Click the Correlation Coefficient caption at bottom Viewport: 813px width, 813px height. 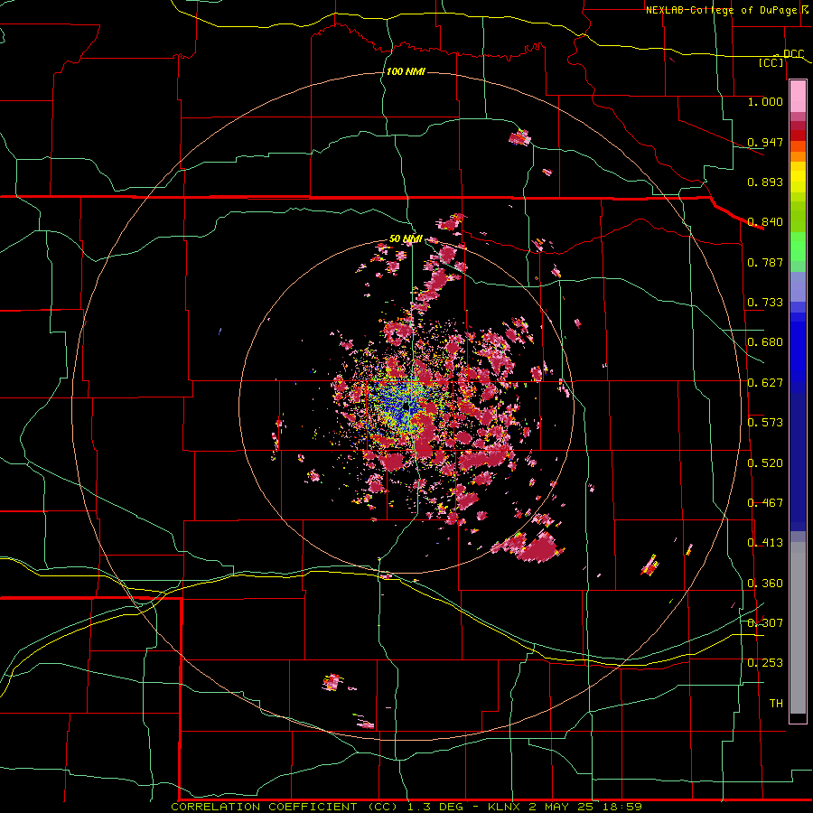(x=406, y=807)
